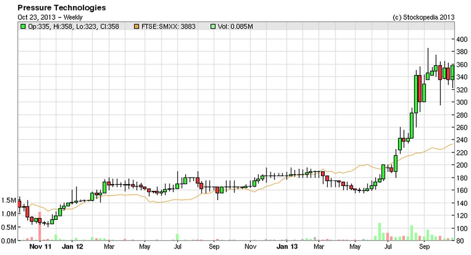This screenshot has height=255, width=471.
Task: Click the 200 price axis label
Action: [x=462, y=165]
